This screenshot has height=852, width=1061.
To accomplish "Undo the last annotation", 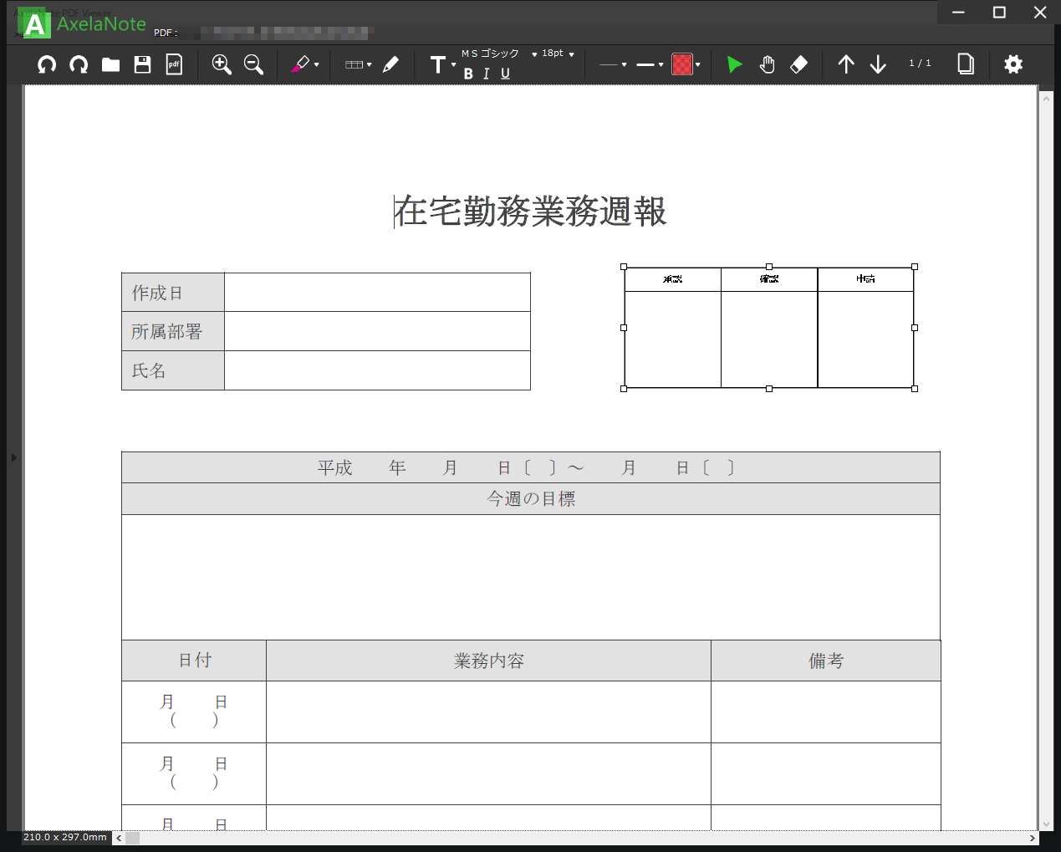I will click(47, 64).
